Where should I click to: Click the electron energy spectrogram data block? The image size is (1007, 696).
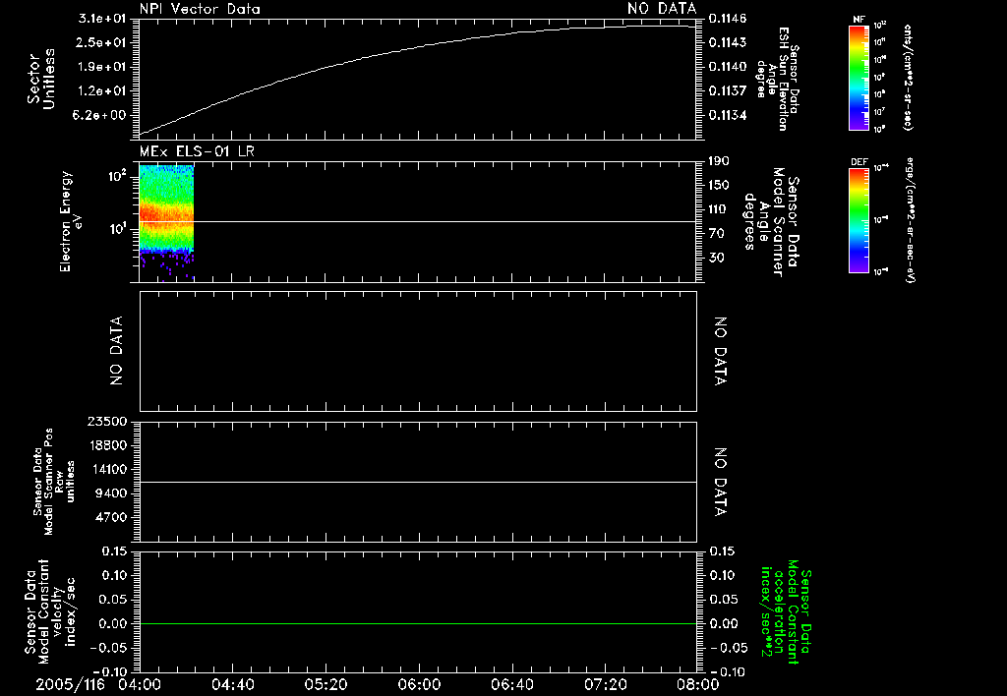click(x=166, y=222)
